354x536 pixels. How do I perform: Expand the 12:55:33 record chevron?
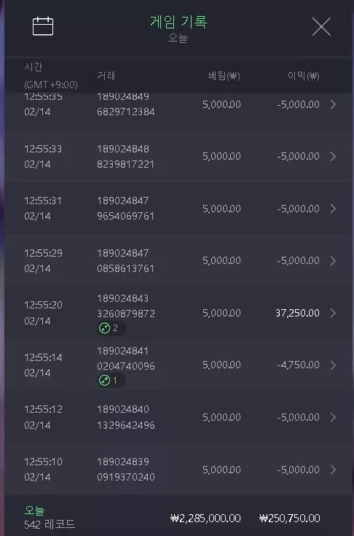pos(333,157)
